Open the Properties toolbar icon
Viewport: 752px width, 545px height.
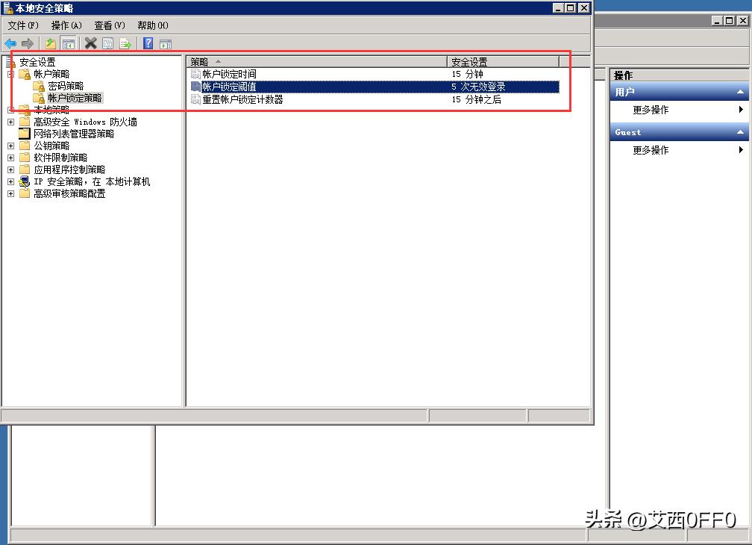(108, 43)
